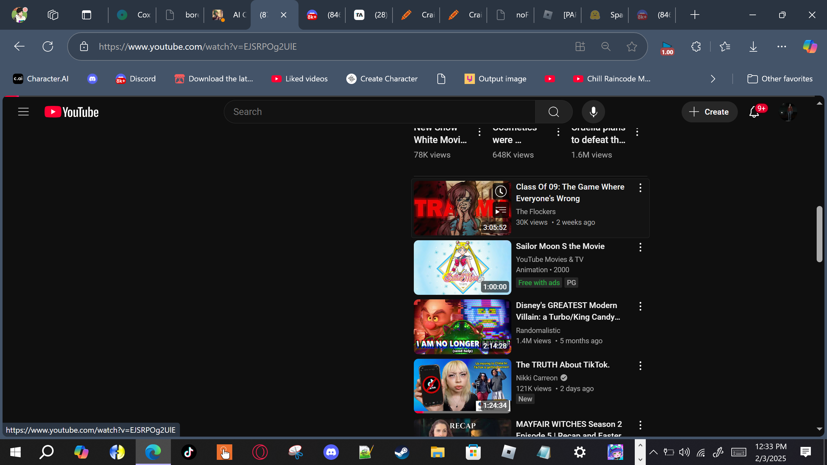Open options for Disney's GREATEST Modern Villain video
This screenshot has width=827, height=465.
coord(640,306)
